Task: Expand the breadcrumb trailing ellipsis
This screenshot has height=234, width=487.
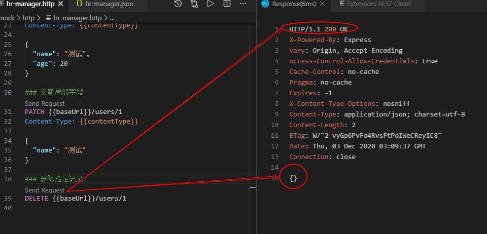Action: [x=112, y=17]
